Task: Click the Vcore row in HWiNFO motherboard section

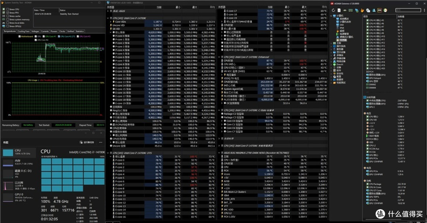Action: 274,174
